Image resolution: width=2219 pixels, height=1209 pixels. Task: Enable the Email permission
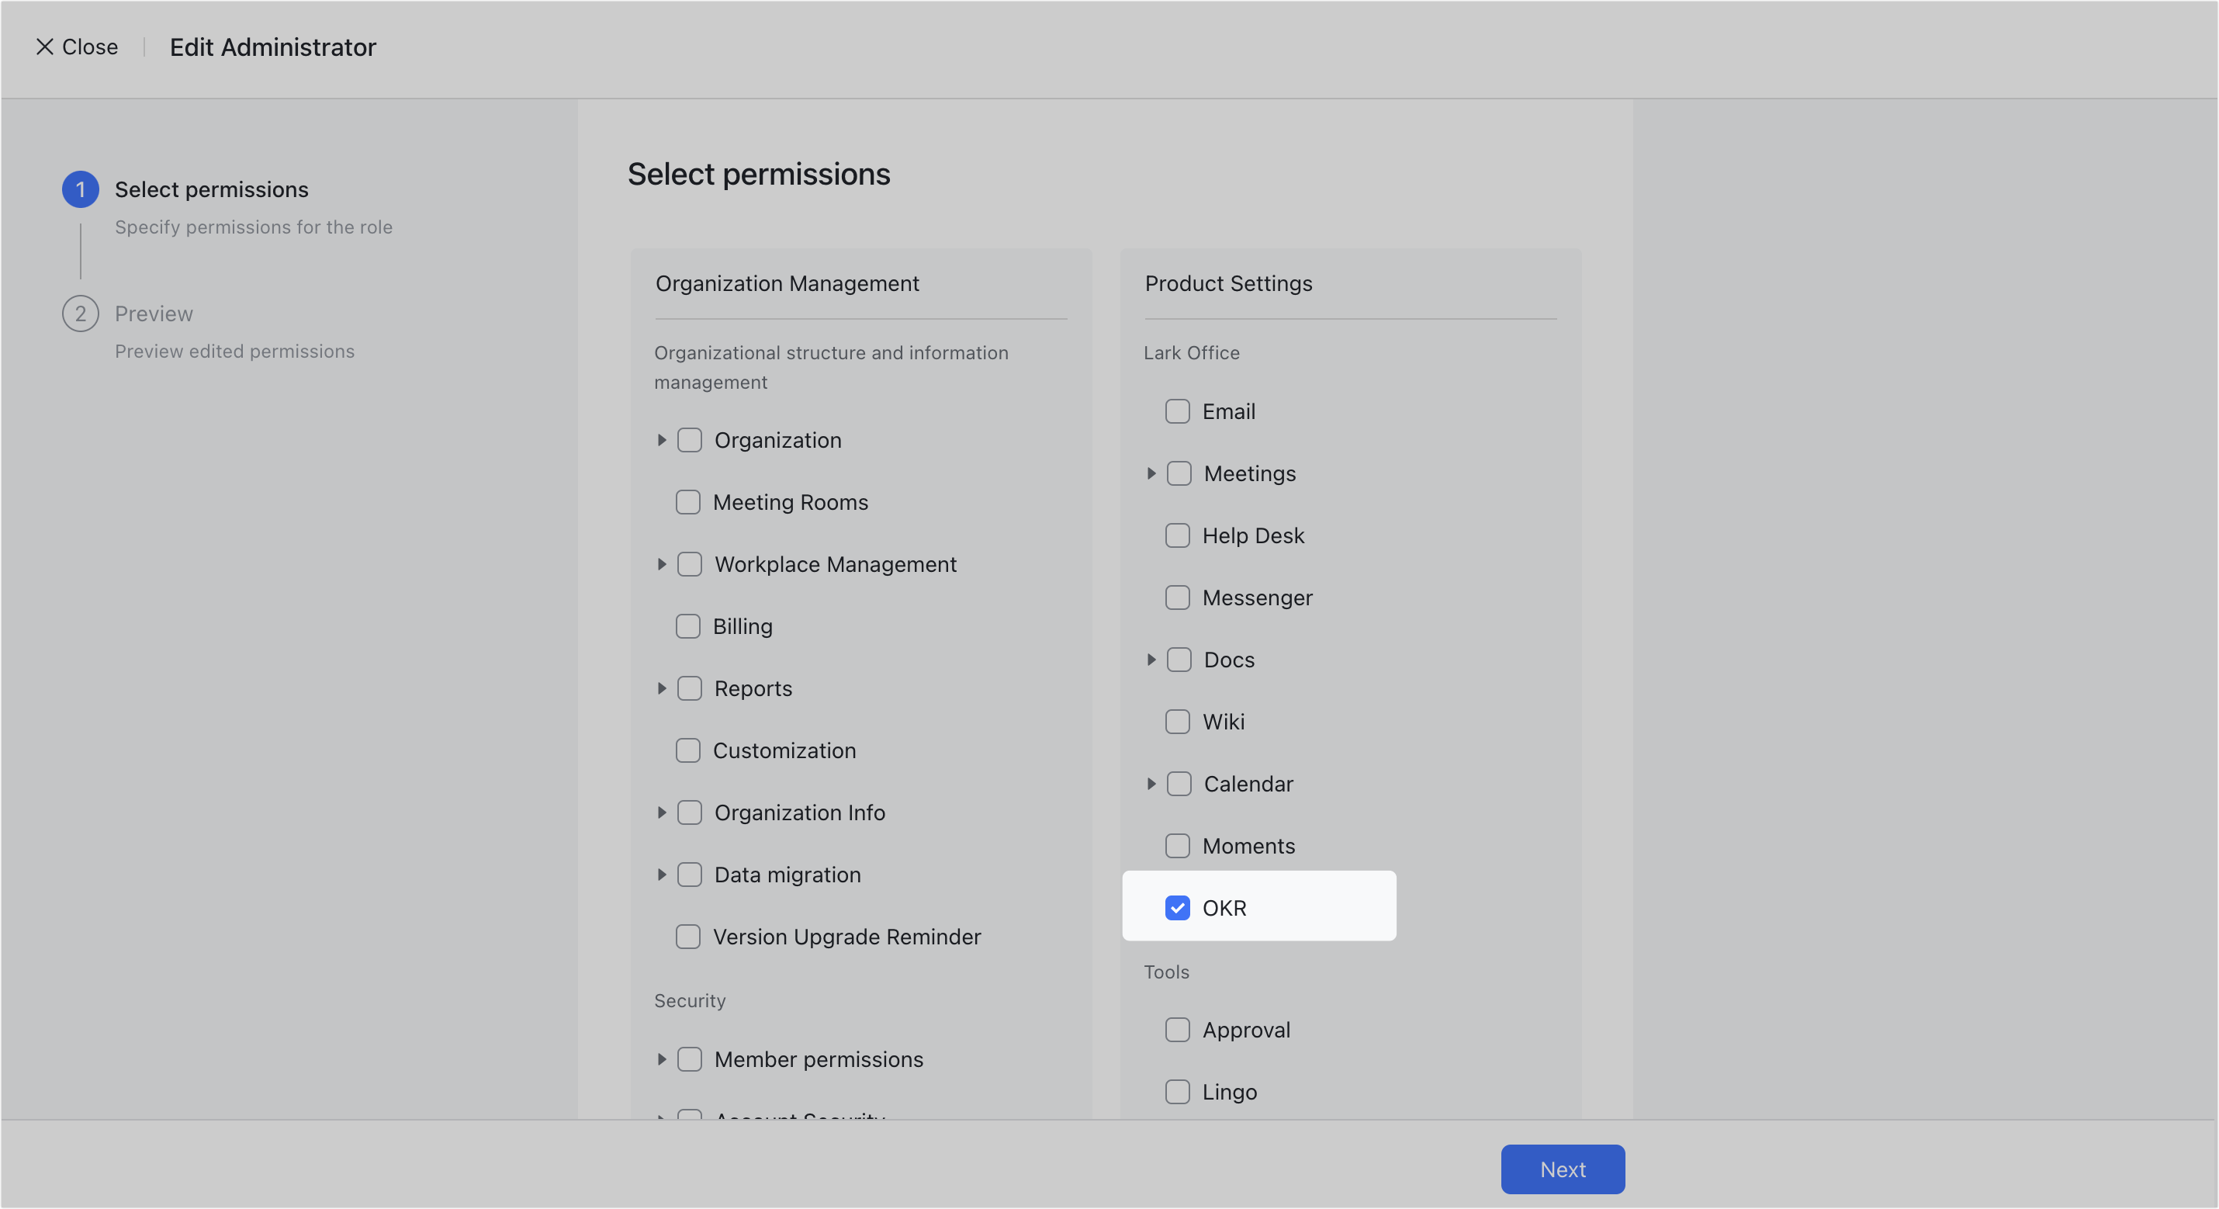pos(1178,411)
